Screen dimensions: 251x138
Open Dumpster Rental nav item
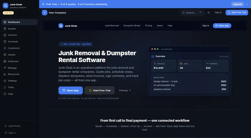point(132,26)
